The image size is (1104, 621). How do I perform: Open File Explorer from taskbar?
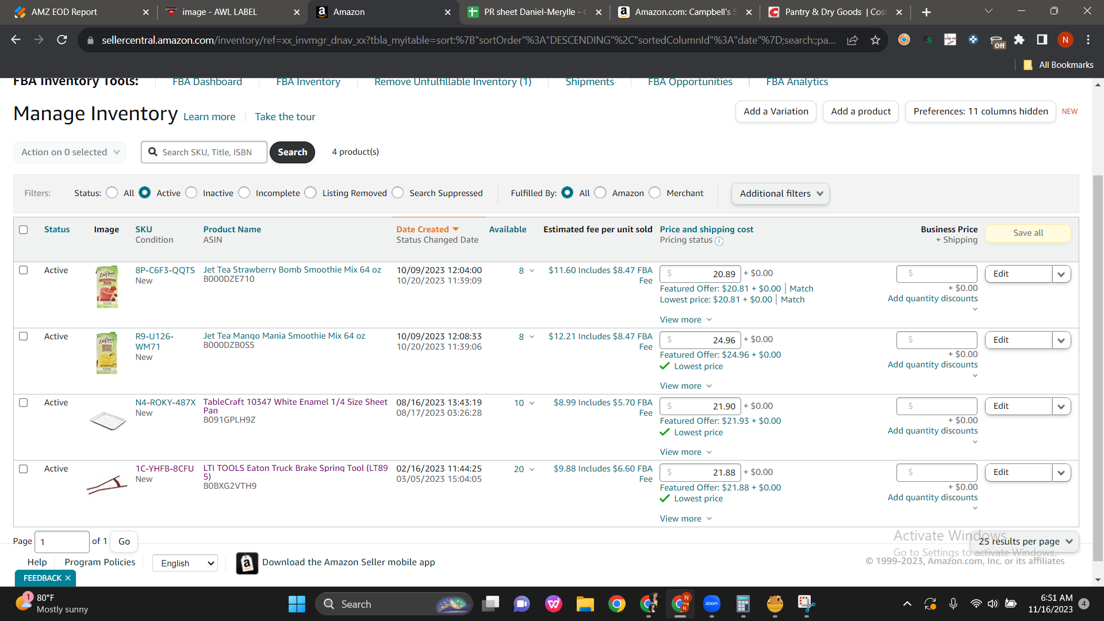[x=585, y=604]
